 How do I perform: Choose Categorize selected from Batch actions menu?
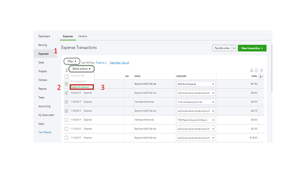(x=82, y=87)
